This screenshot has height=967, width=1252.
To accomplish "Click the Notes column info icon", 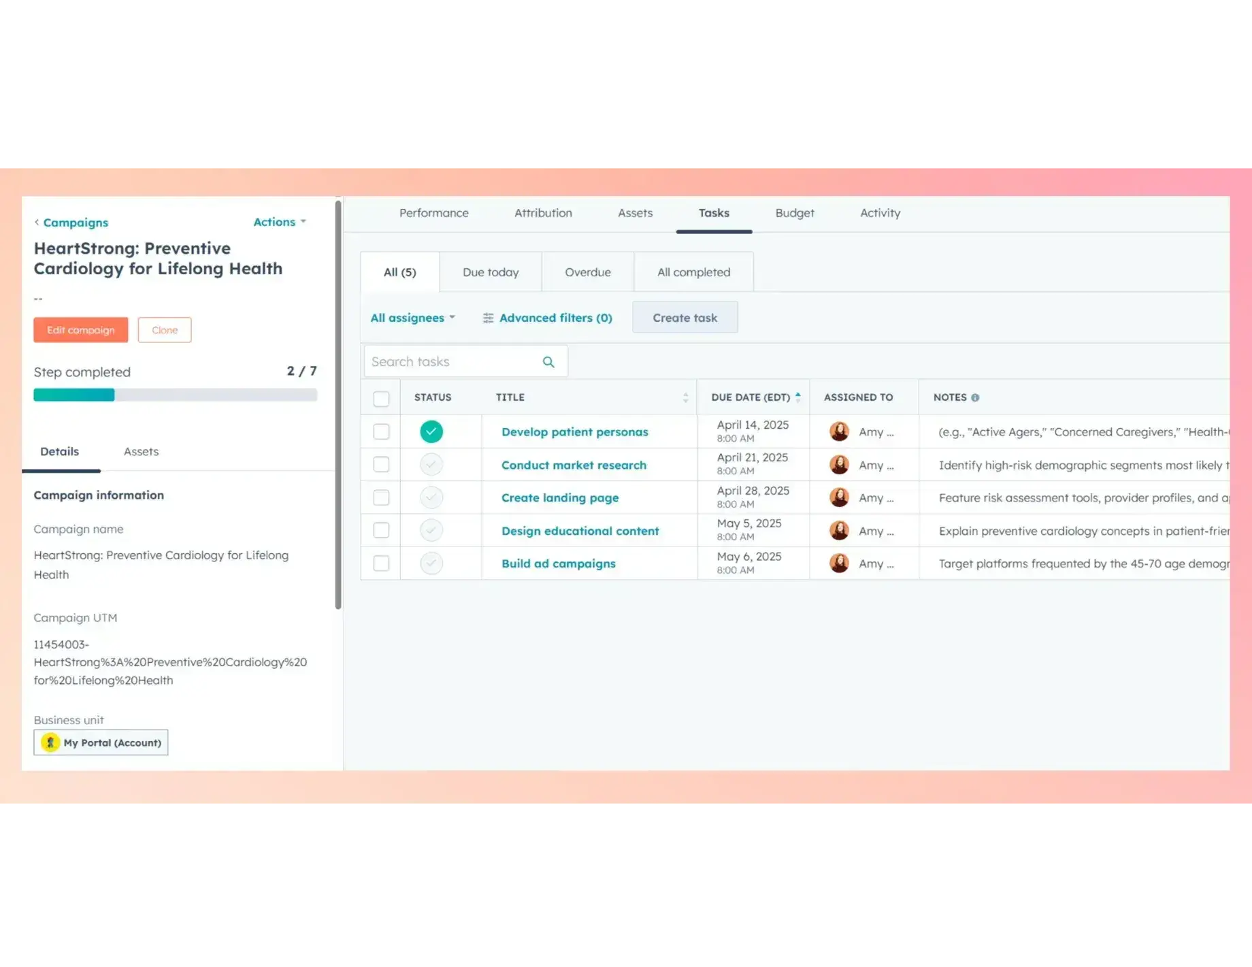I will pos(976,397).
